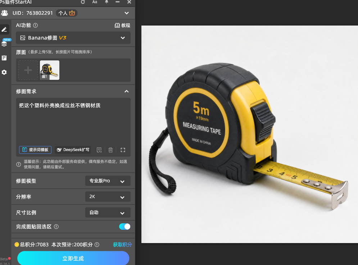Click the crown membership badge
Screen dimensions: 358x265
(72, 13)
